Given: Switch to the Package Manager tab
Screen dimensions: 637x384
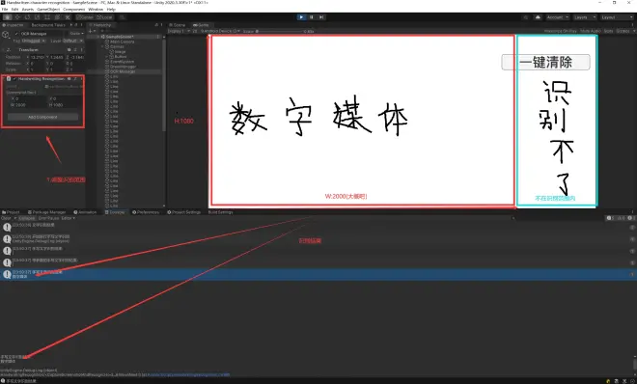Looking at the screenshot, I should click(46, 212).
